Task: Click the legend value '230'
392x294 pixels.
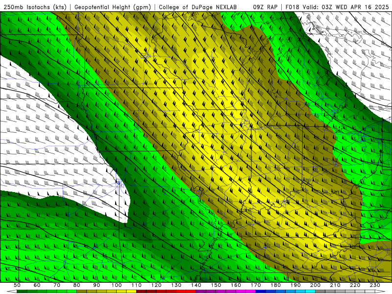Action: pyautogui.click(x=375, y=285)
